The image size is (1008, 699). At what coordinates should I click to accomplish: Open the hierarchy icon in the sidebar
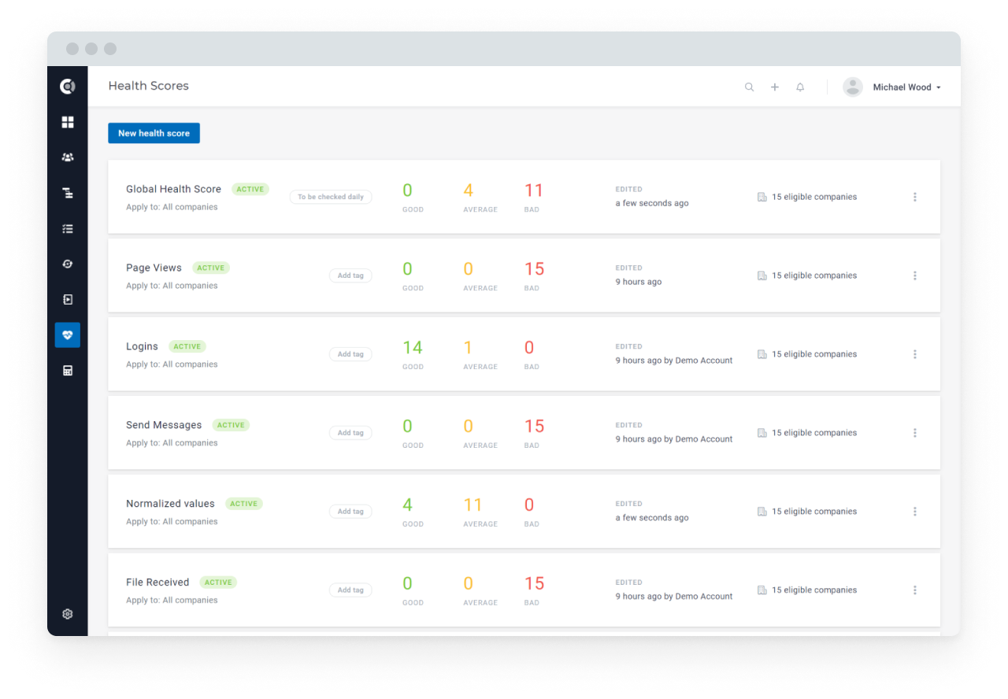67,193
